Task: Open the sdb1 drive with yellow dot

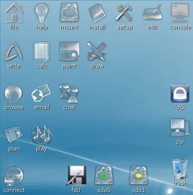Action: 138,176
